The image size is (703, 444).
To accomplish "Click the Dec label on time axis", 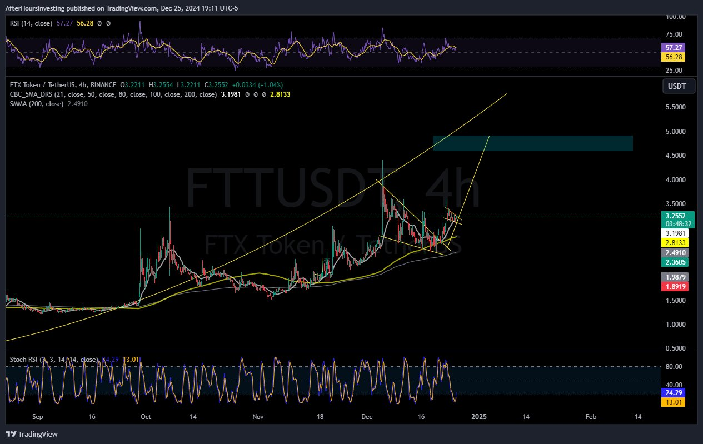I will pyautogui.click(x=367, y=416).
